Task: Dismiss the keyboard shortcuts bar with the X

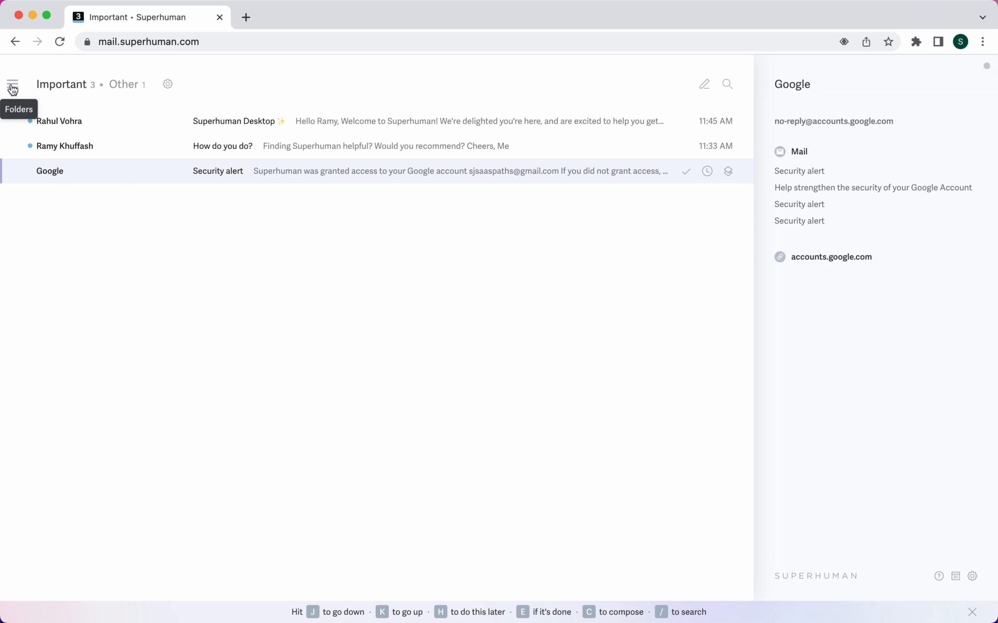Action: click(x=972, y=612)
